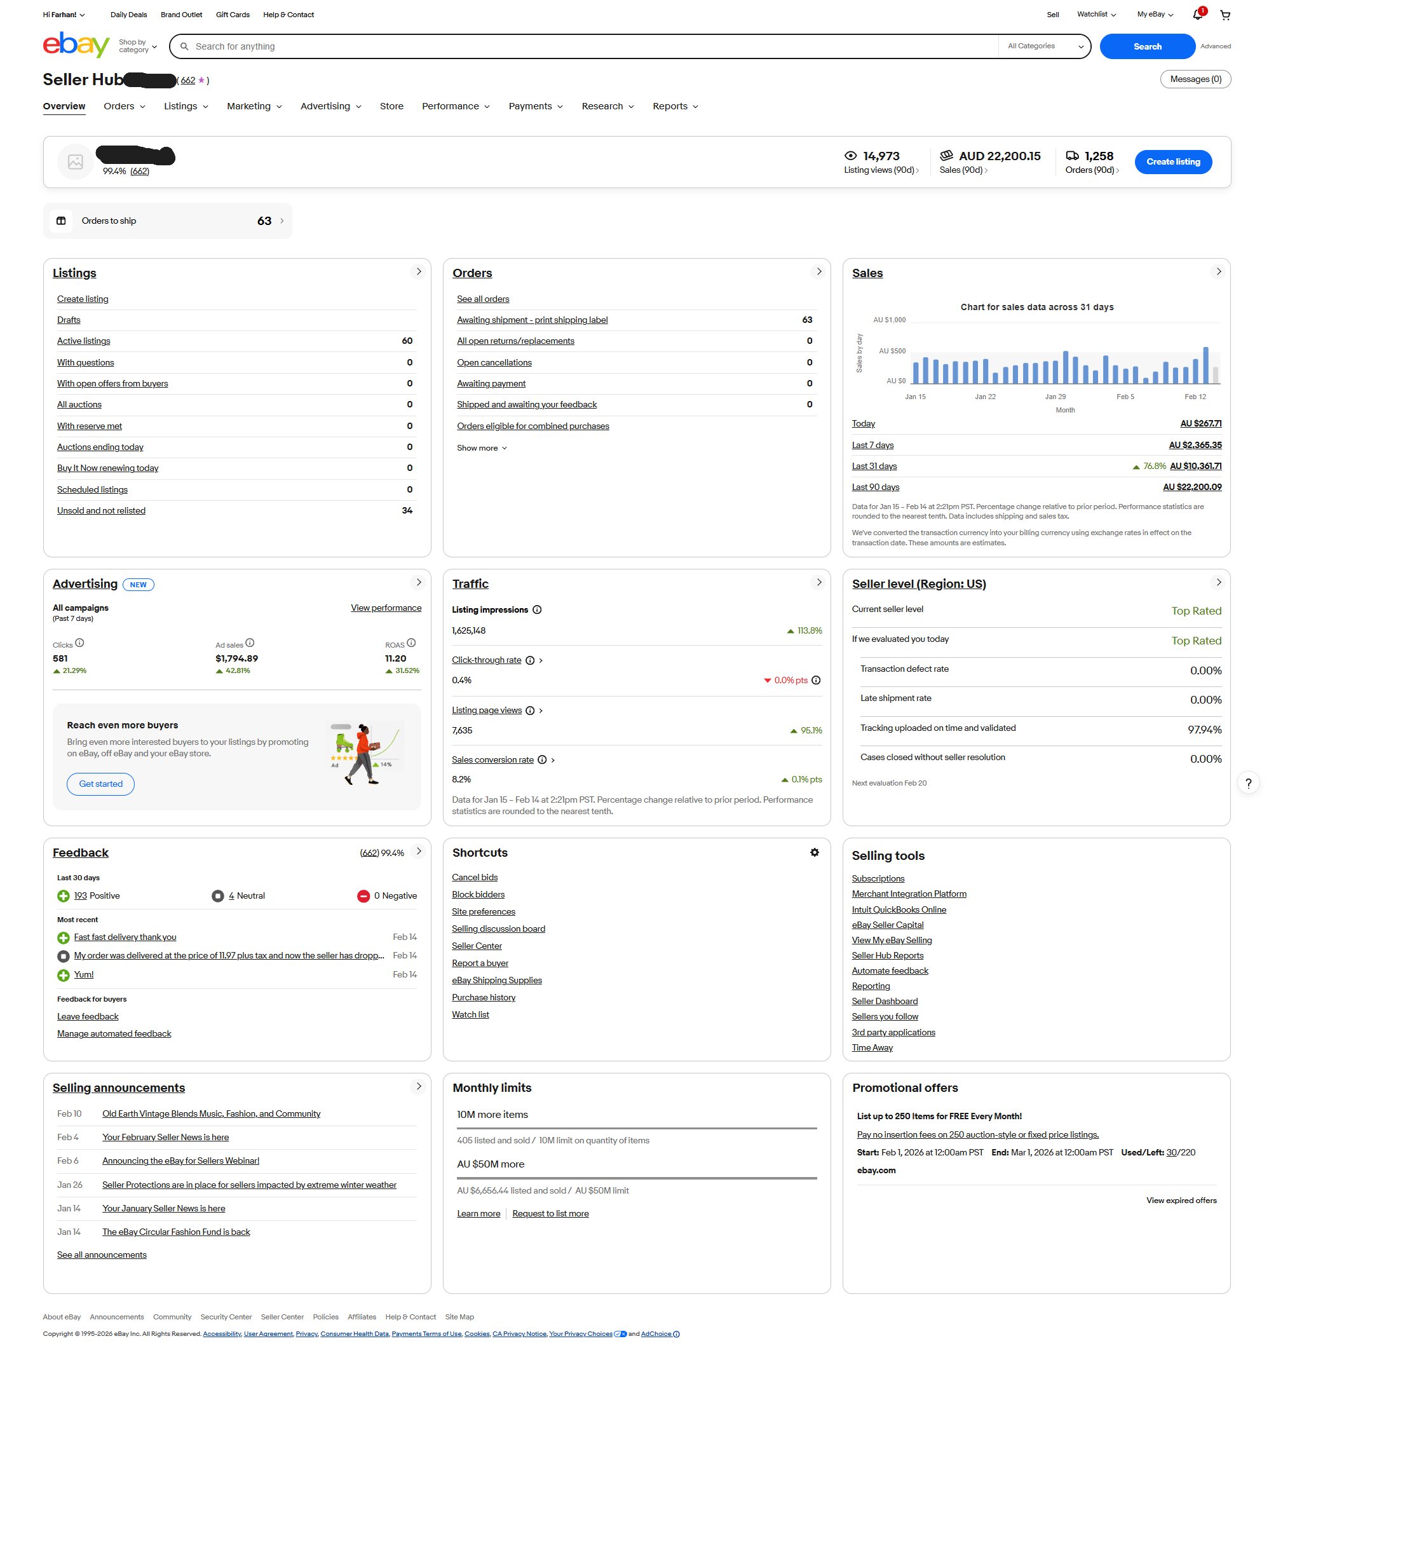Click the eBay logo
Screen dimensions: 1405x1552
(76, 44)
